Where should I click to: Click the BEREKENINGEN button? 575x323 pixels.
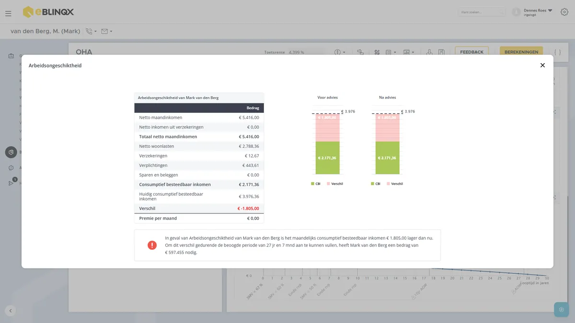(521, 52)
